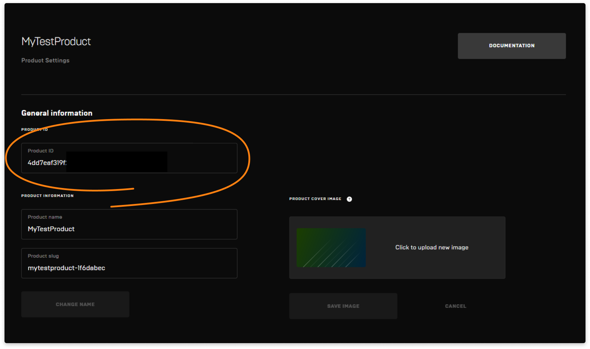590x349 pixels.
Task: Click the 'Product slug' caption inside the field
Action: (43, 256)
